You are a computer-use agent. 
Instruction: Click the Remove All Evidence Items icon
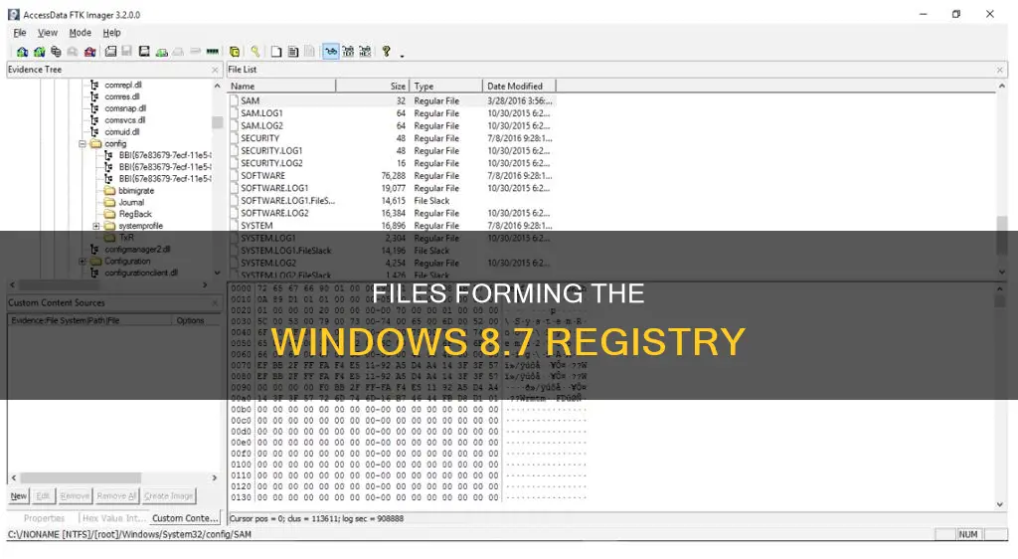point(89,52)
